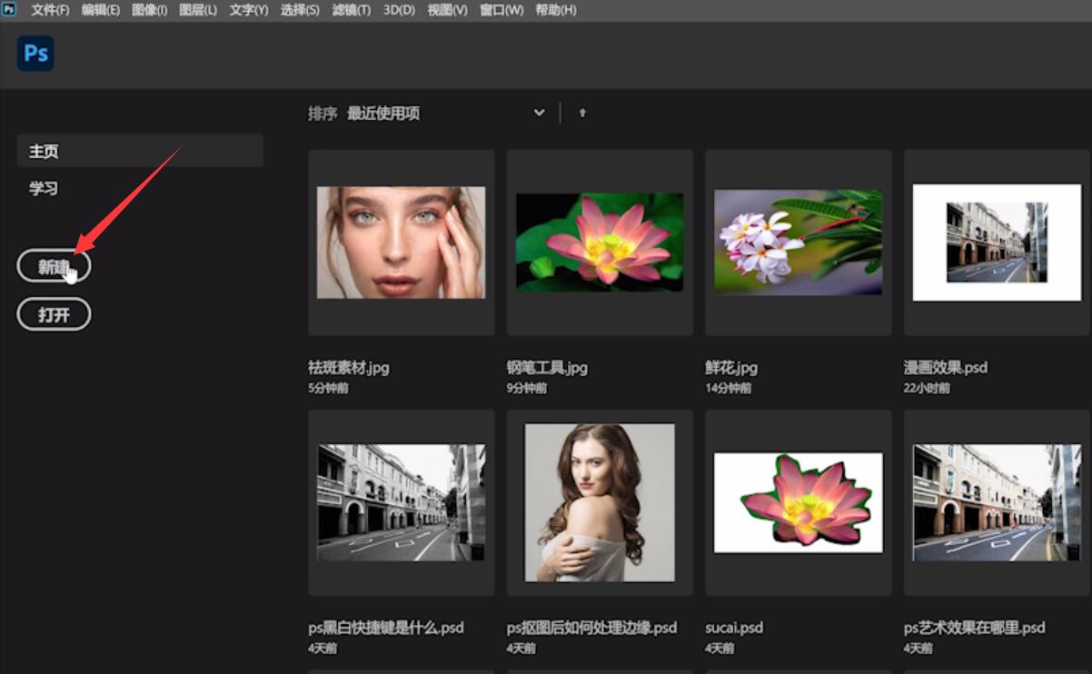Viewport: 1092px width, 674px height.
Task: Click the file name sucai.psd
Action: (734, 628)
